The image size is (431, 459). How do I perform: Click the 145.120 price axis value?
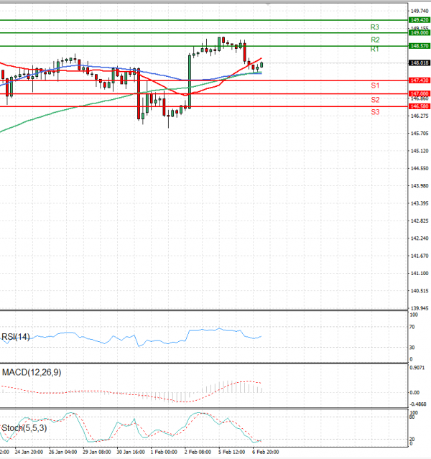click(x=420, y=151)
